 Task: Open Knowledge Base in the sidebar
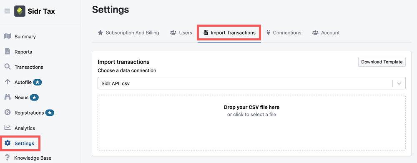(x=33, y=158)
